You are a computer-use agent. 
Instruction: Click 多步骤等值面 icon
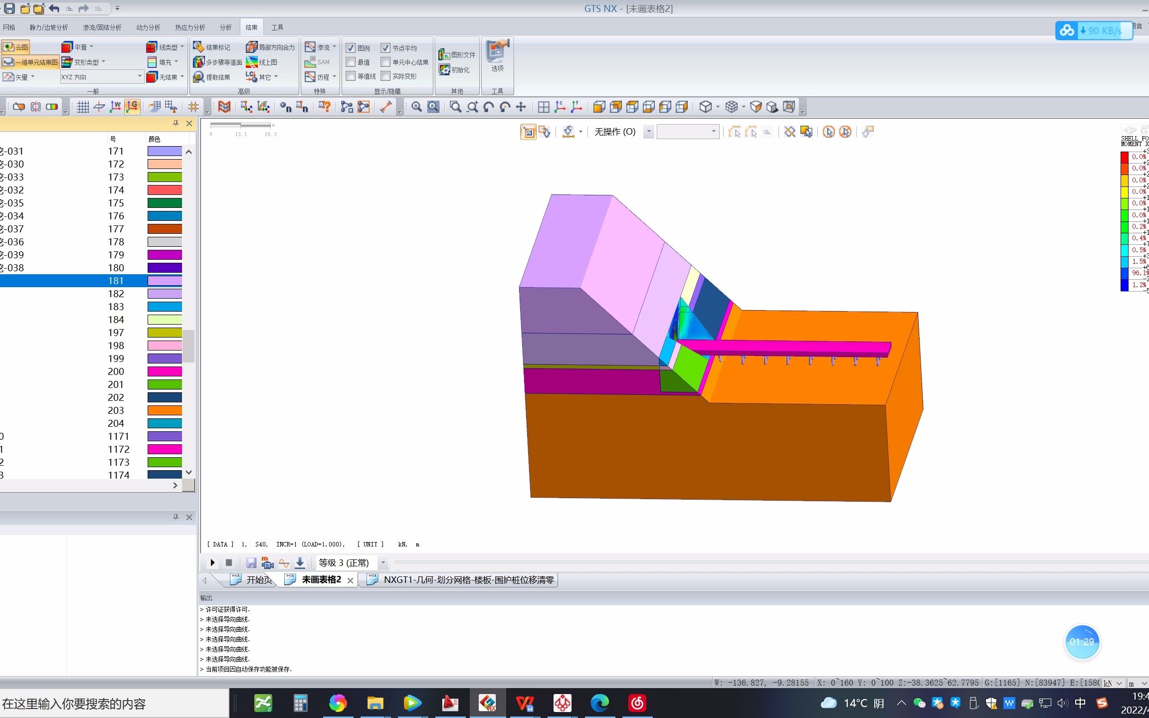(x=218, y=62)
